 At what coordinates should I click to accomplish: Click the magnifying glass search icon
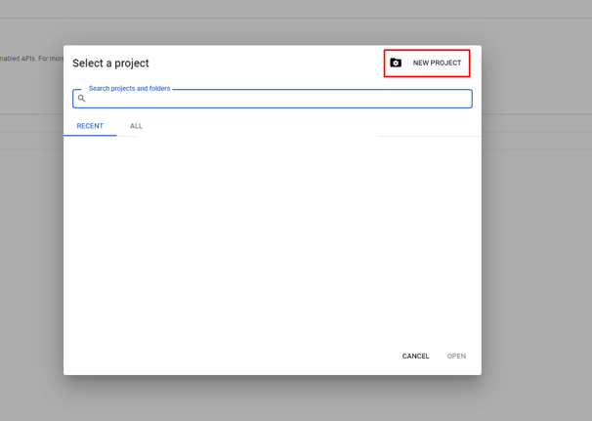point(82,99)
